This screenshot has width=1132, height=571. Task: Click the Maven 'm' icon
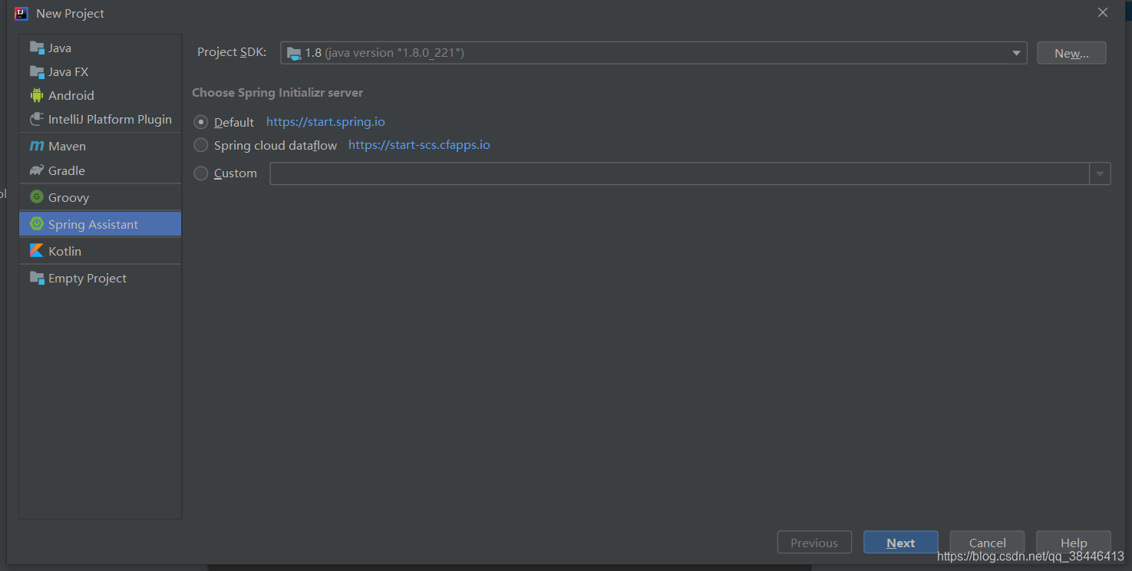37,146
